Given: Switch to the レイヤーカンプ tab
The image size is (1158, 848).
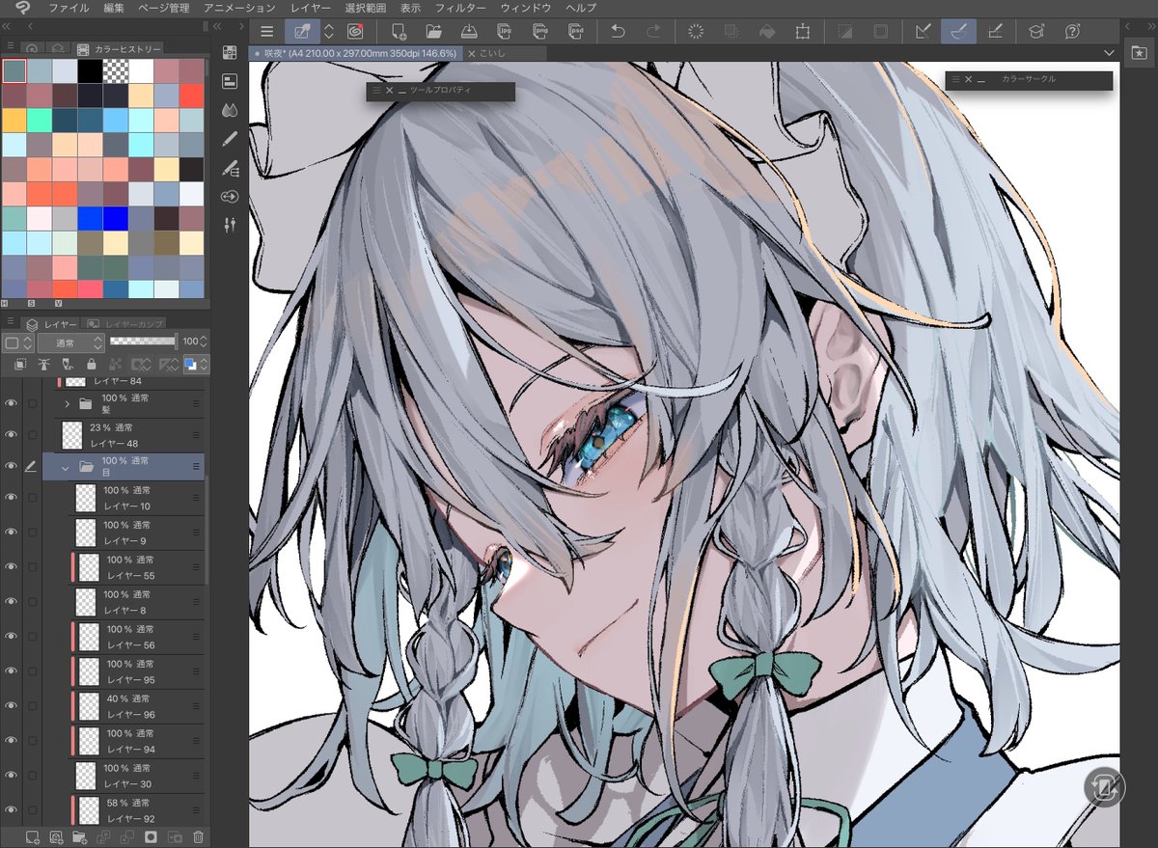Looking at the screenshot, I should click(124, 324).
